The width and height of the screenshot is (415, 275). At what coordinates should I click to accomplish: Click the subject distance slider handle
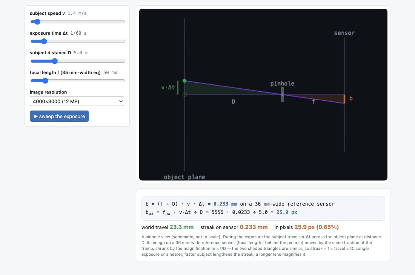(55, 61)
